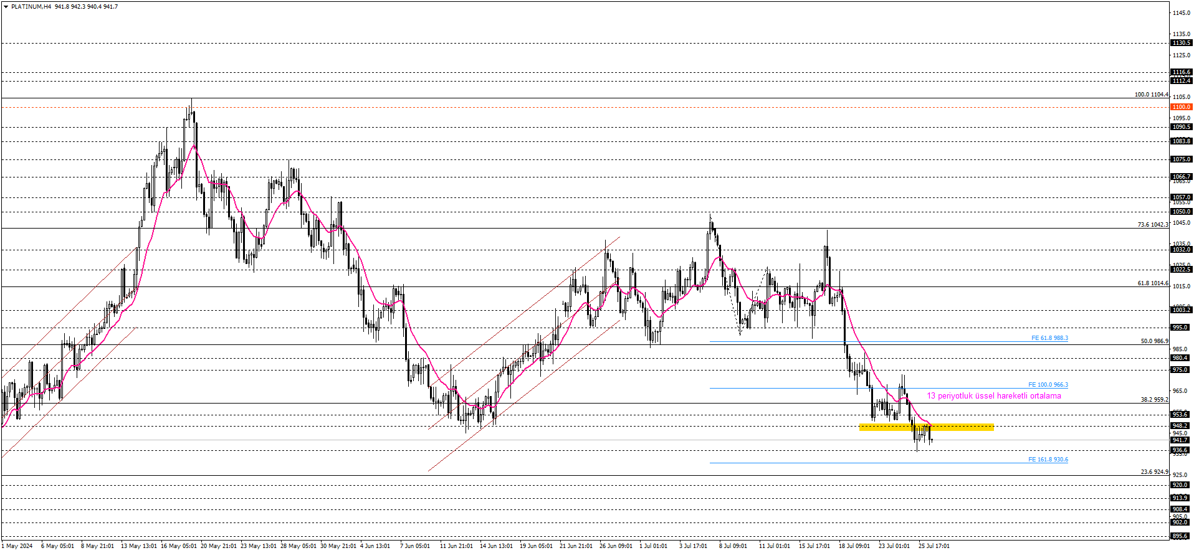1194x553 pixels.
Task: Select the Fibonacci label 100.0 1104.4
Action: coord(1152,95)
